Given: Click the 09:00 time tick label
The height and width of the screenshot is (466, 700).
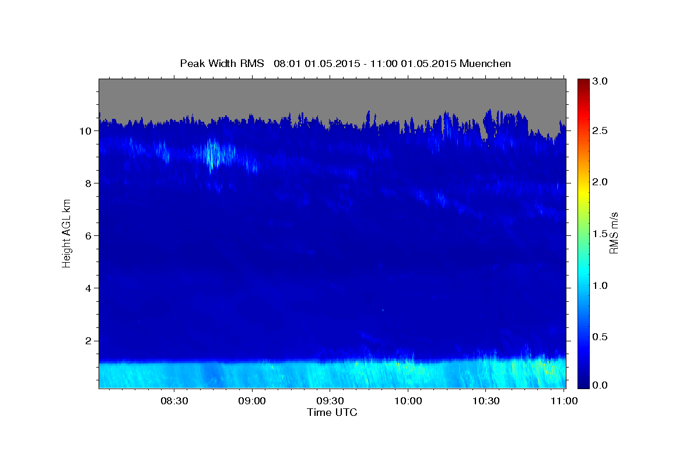Looking at the screenshot, I should [252, 401].
